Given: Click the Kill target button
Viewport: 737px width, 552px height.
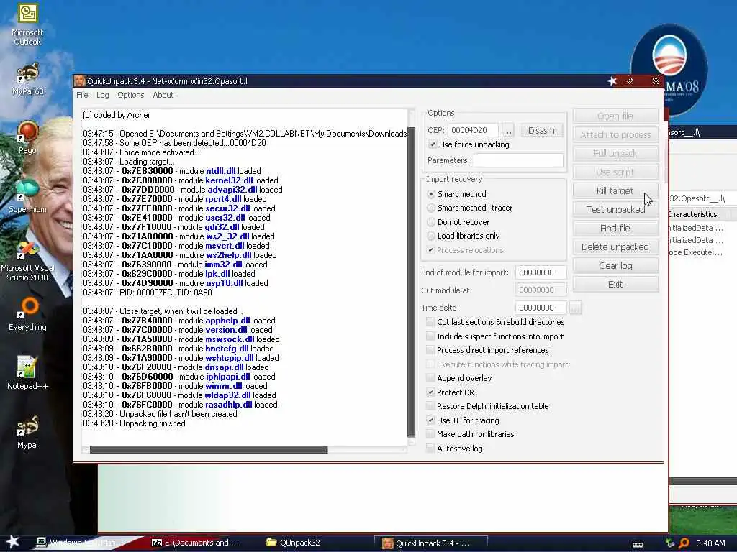Looking at the screenshot, I should (615, 191).
